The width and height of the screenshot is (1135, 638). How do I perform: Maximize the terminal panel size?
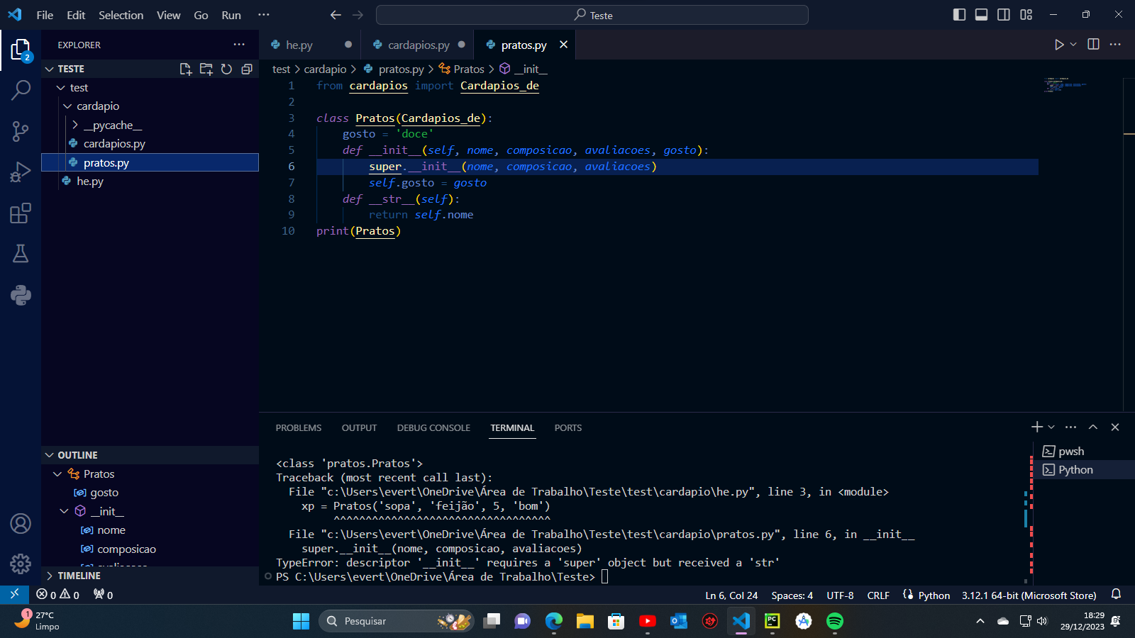point(1093,427)
